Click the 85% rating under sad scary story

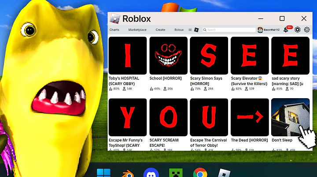[279, 88]
